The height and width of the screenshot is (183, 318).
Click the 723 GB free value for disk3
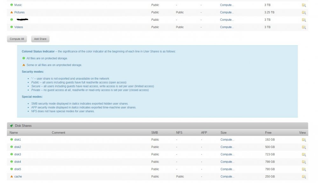pos(270,154)
